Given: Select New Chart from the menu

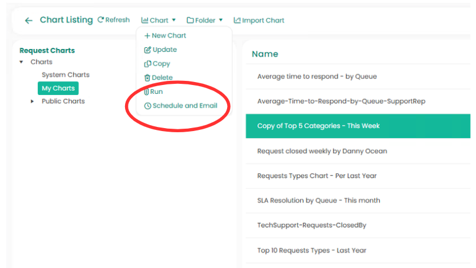Looking at the screenshot, I should [165, 35].
